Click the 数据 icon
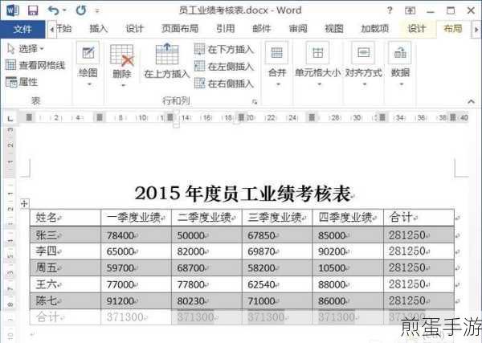The width and height of the screenshot is (482, 343). [400, 52]
